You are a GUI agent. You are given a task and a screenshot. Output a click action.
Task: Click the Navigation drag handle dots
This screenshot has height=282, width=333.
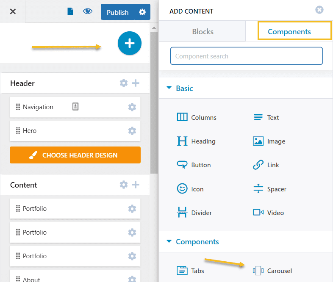click(18, 107)
